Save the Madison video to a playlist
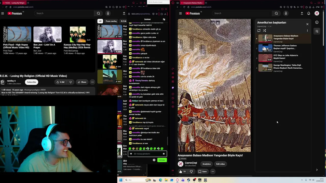Screen dimensions: 326x183 (x=202, y=172)
